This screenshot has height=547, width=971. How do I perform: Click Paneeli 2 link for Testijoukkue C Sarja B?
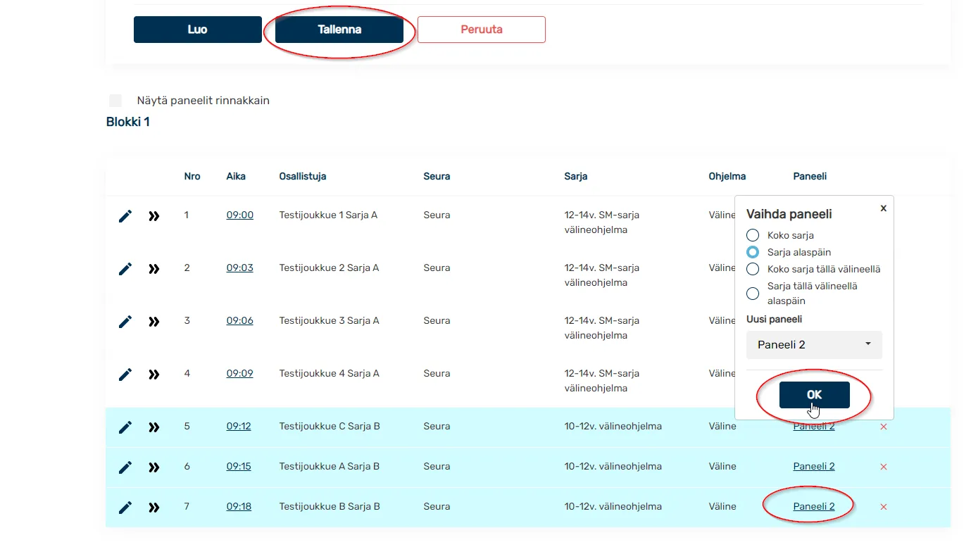coord(814,427)
